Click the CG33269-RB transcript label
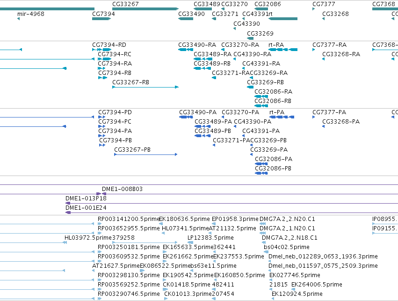Screen dimensions: 398x301 point(266,82)
